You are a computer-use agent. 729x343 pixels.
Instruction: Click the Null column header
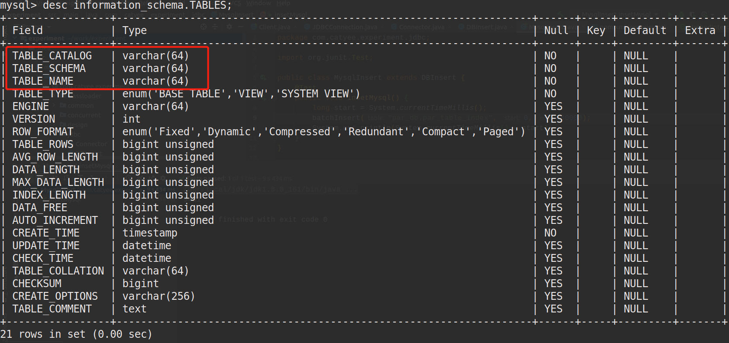pos(556,31)
